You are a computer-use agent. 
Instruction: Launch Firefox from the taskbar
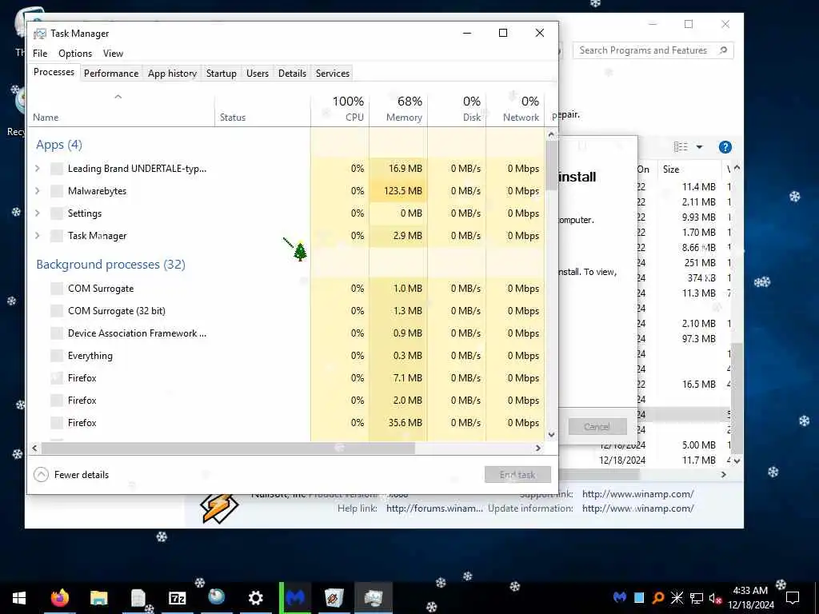tap(59, 597)
